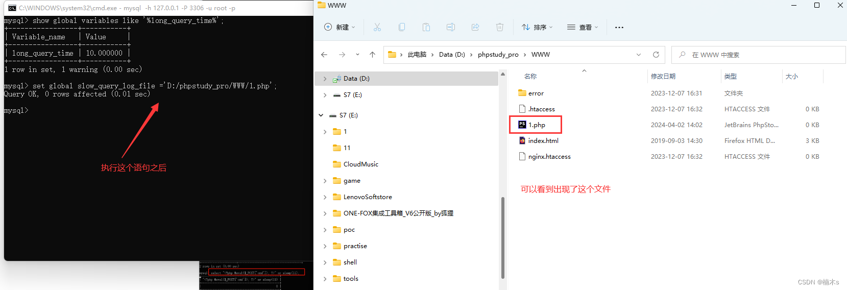The image size is (847, 290).
Task: Select Data (D:) breadcrumb segment
Action: (452, 55)
